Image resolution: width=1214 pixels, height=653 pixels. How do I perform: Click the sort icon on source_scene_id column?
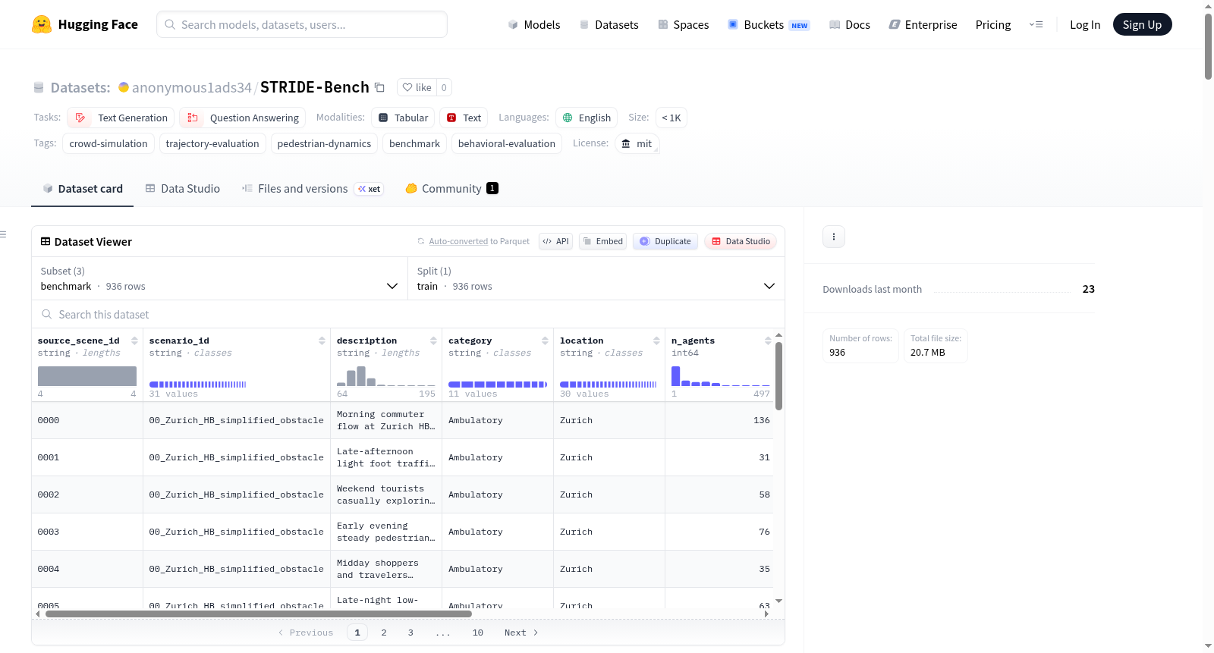[134, 341]
